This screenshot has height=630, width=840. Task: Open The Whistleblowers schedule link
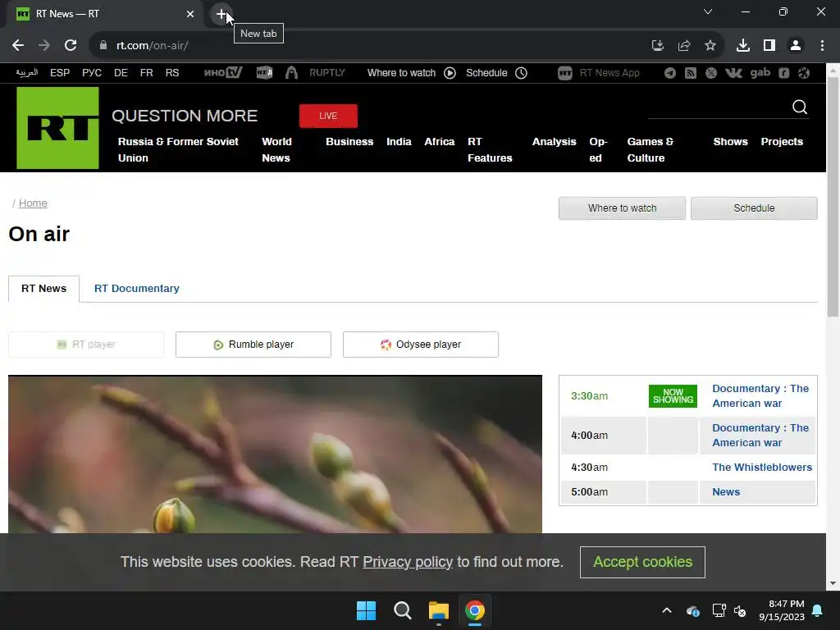click(762, 467)
